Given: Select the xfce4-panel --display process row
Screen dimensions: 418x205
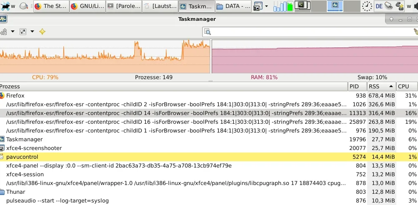Looking at the screenshot, I should pyautogui.click(x=209, y=165).
